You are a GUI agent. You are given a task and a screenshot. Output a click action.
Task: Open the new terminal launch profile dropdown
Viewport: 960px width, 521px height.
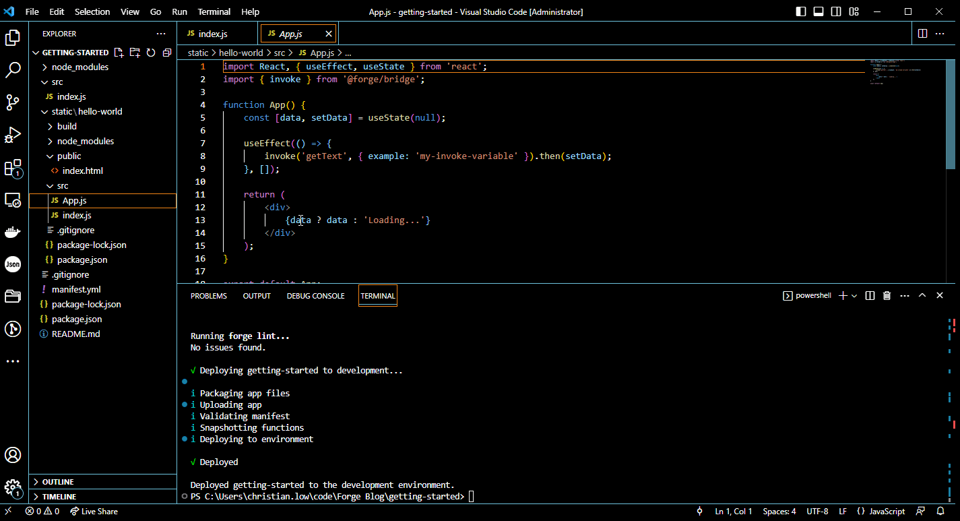coord(854,296)
